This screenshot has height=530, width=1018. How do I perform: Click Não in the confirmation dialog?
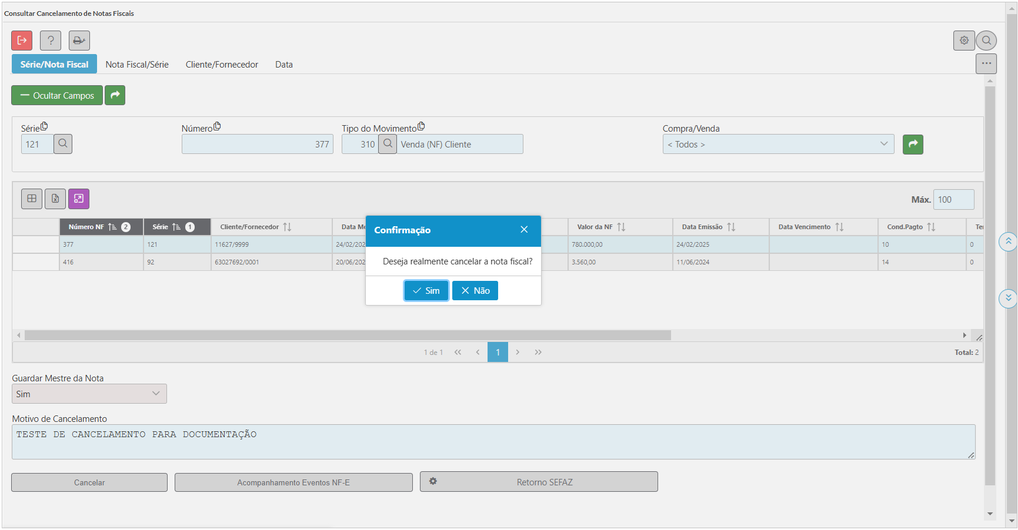(475, 291)
